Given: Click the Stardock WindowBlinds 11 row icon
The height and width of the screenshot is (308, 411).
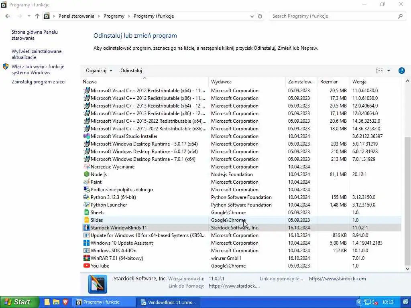Looking at the screenshot, I should tap(87, 228).
